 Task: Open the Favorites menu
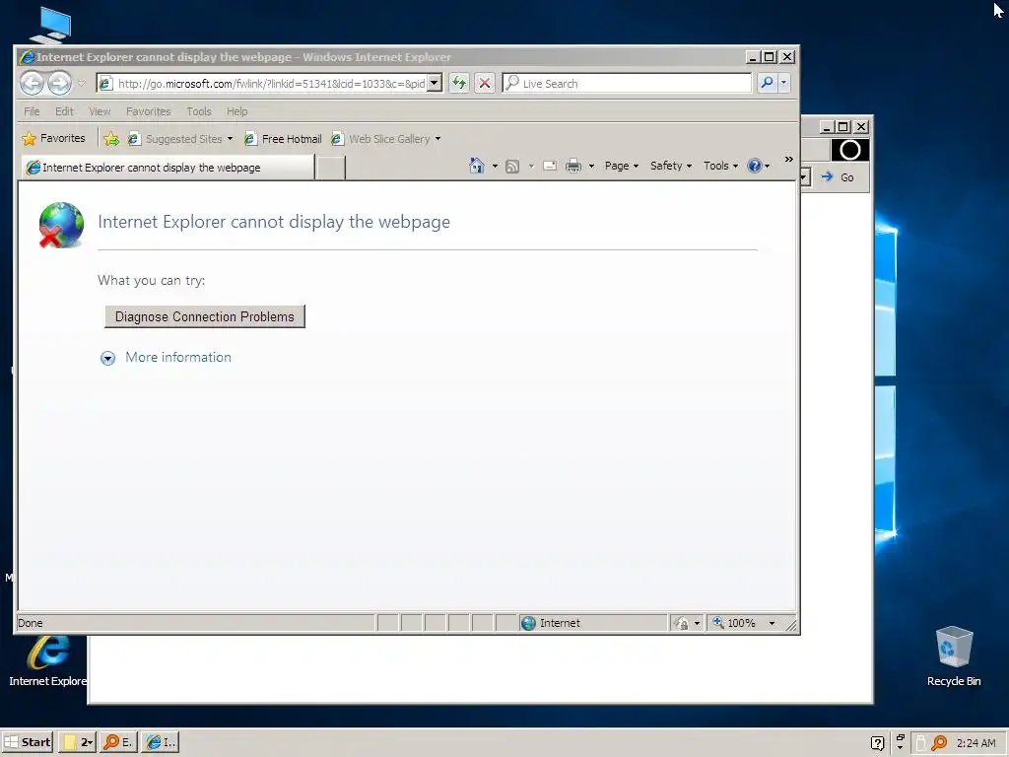[x=148, y=111]
